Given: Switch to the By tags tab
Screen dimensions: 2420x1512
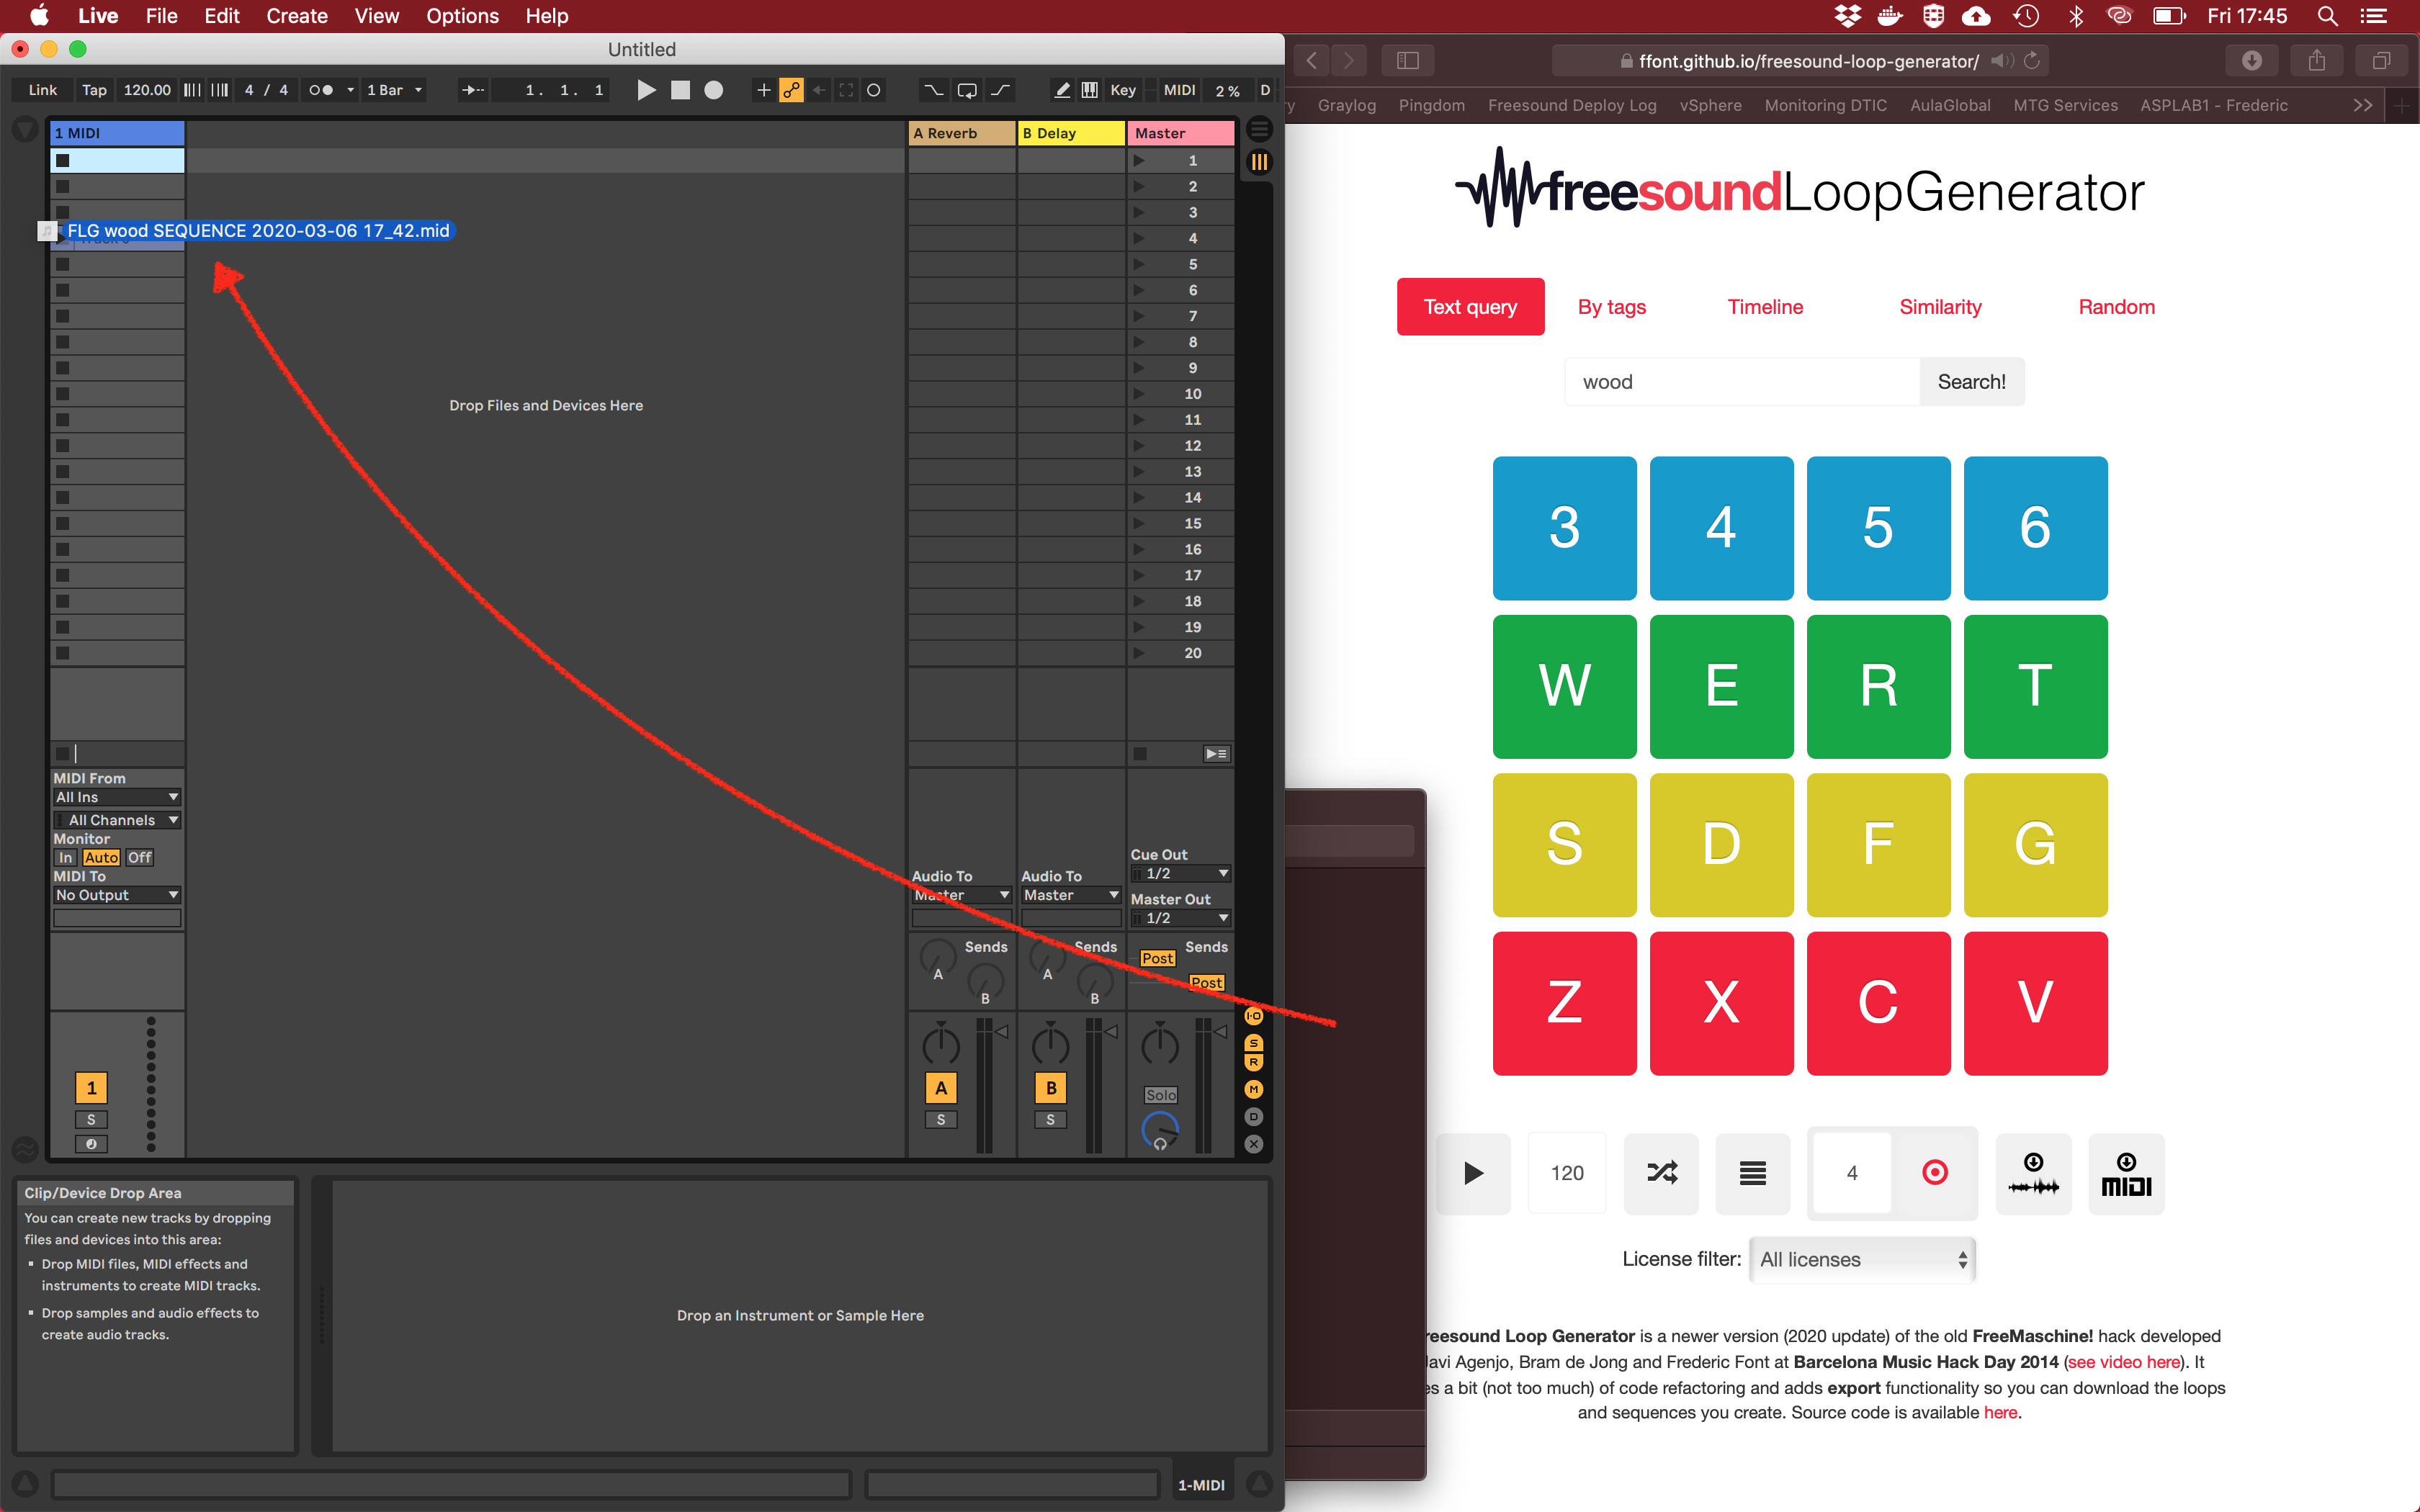Looking at the screenshot, I should tap(1611, 307).
